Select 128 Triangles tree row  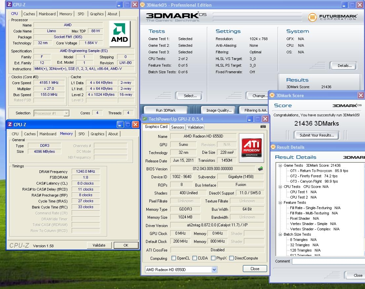(305, 250)
